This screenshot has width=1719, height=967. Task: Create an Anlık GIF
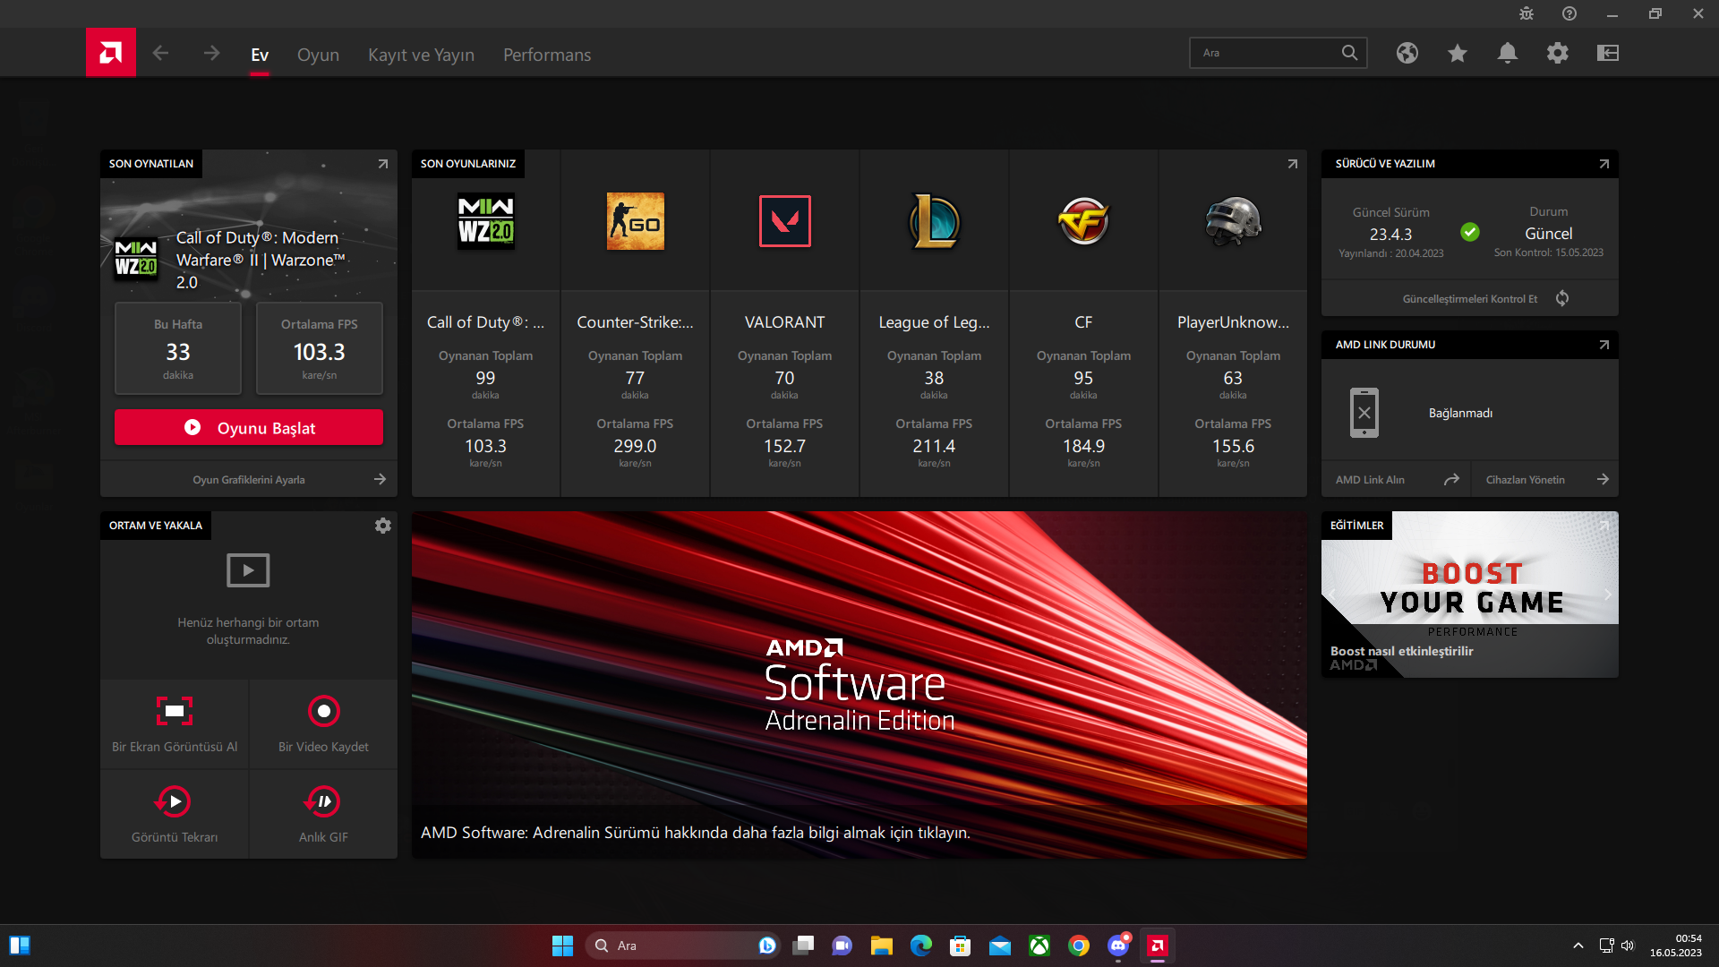[324, 815]
